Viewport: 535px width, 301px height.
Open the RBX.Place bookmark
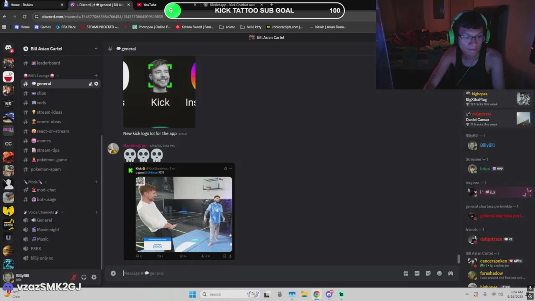pyautogui.click(x=65, y=27)
